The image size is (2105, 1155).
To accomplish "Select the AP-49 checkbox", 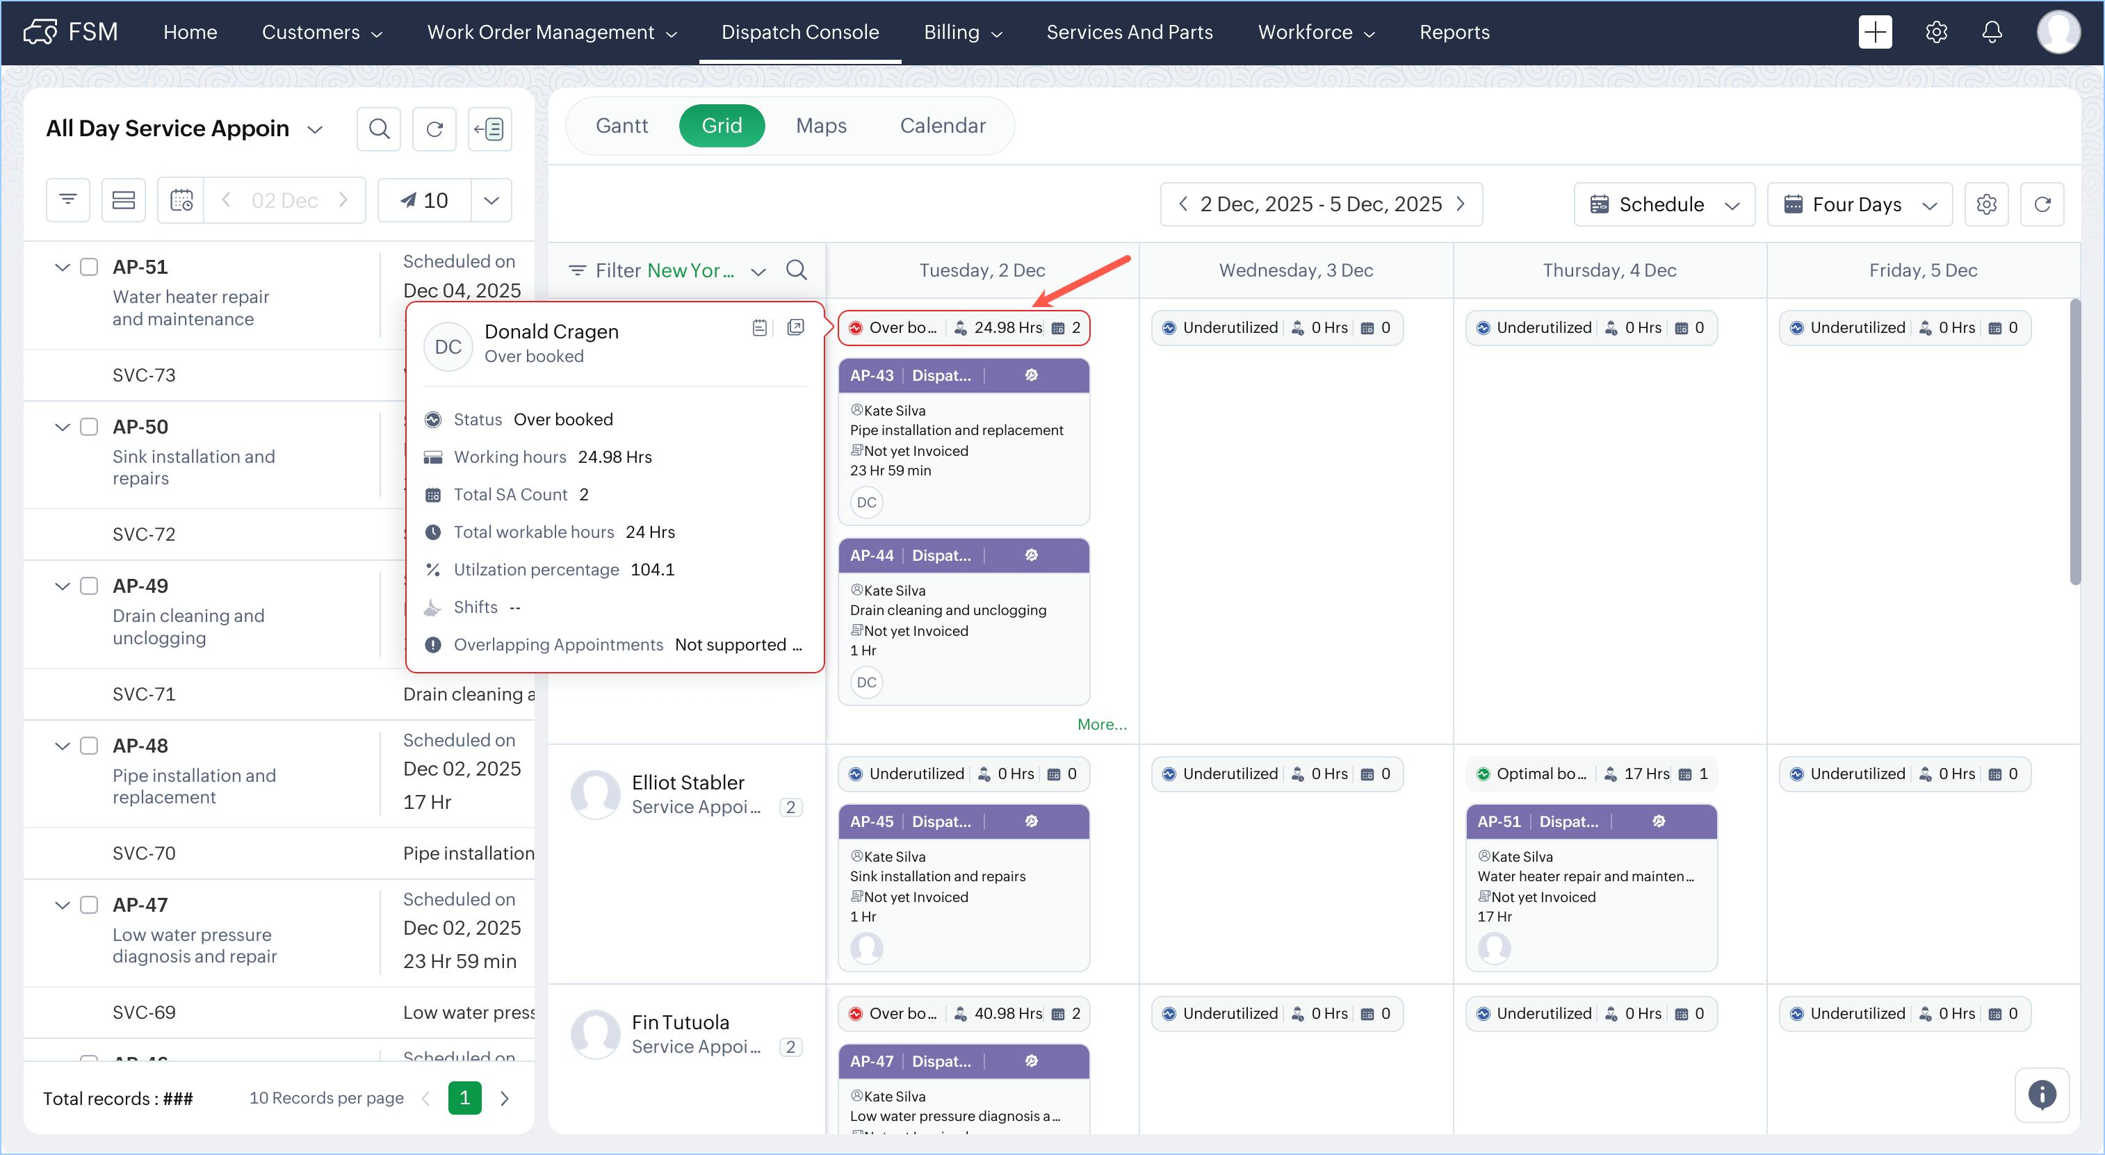I will tap(89, 586).
